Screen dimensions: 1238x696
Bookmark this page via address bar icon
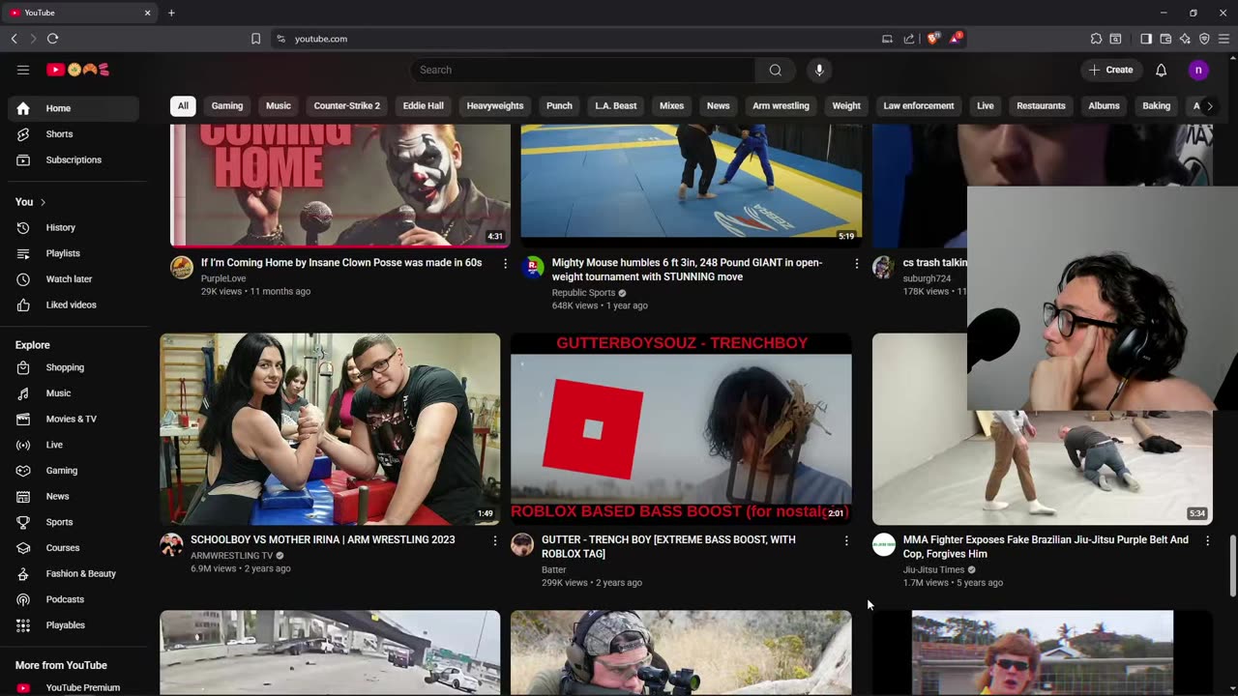point(255,39)
